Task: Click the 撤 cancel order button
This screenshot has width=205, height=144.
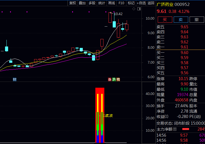Action: [197, 20]
